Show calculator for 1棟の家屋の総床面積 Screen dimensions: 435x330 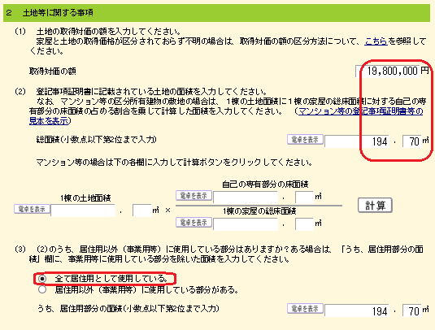[194, 223]
